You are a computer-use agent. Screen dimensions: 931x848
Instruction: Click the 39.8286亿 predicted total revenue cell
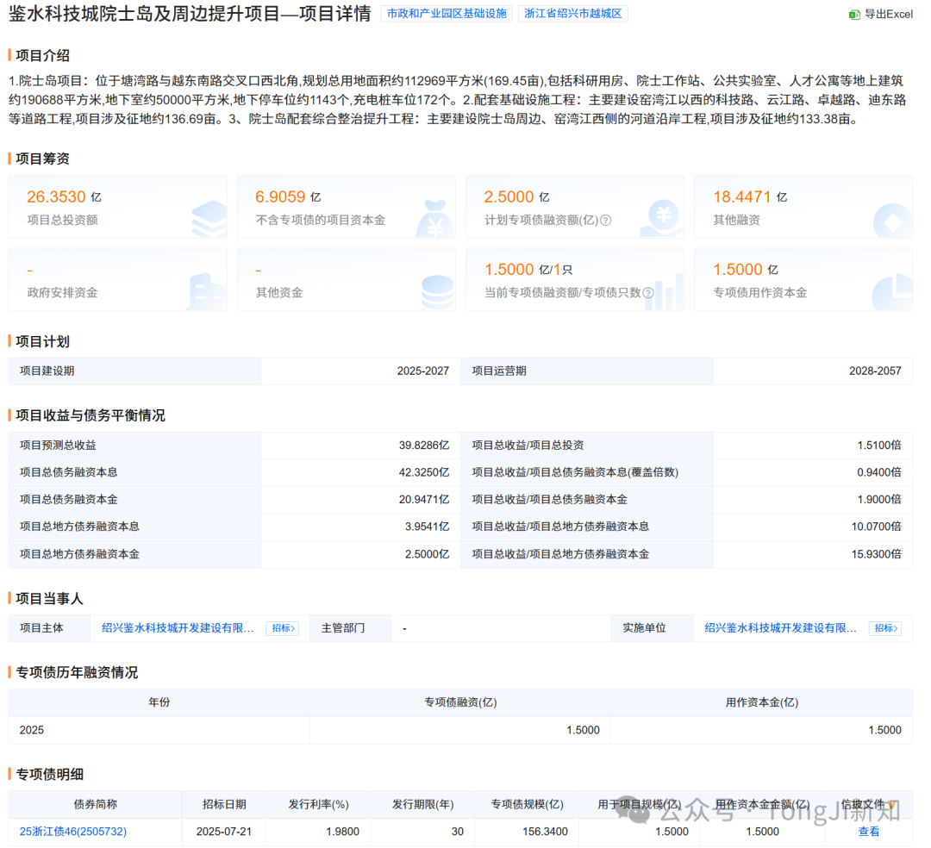tap(360, 445)
